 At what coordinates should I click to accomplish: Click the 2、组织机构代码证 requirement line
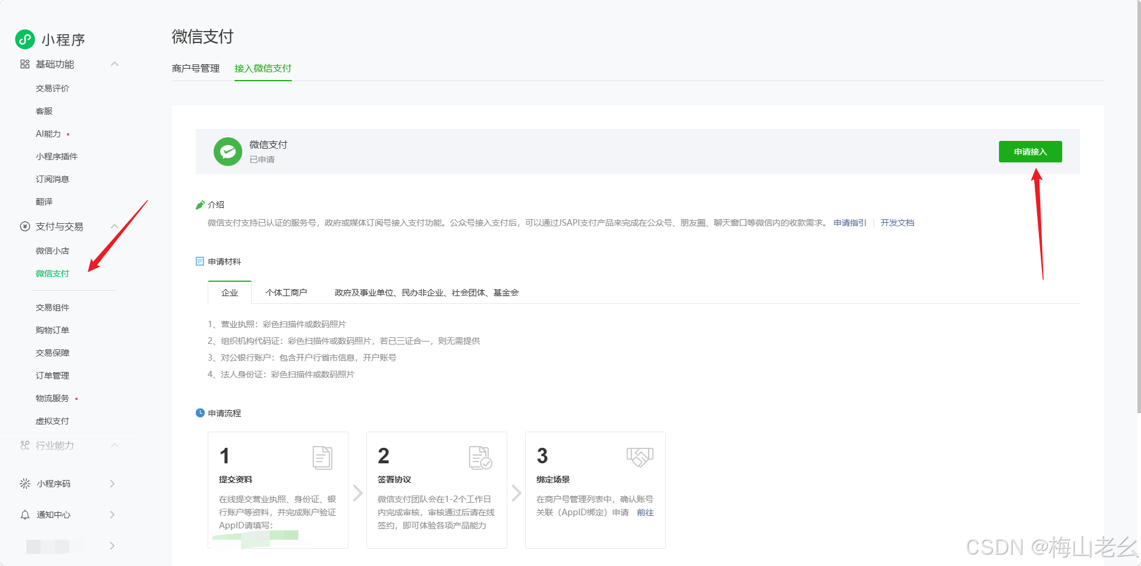point(344,341)
